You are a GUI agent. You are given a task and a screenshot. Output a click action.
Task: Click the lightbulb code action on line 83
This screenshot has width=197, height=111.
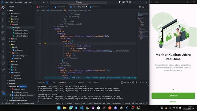point(45,43)
